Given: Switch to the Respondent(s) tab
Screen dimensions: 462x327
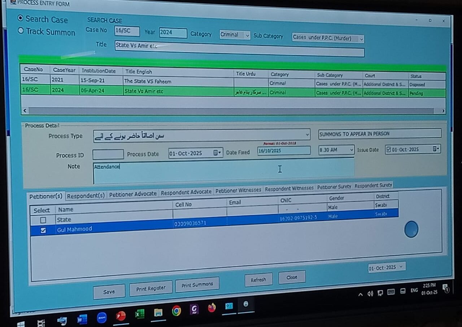Looking at the screenshot, I should (86, 195).
